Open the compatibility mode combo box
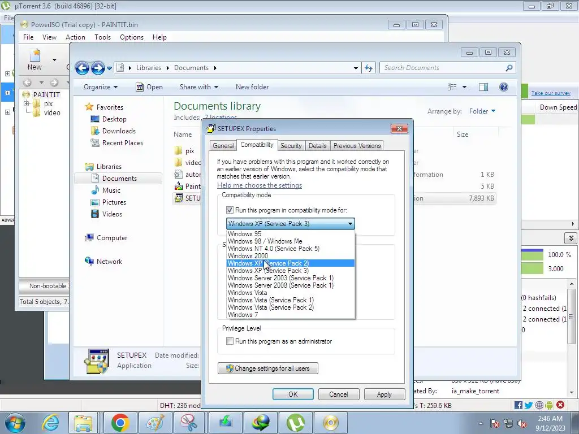This screenshot has height=434, width=579. tap(290, 224)
